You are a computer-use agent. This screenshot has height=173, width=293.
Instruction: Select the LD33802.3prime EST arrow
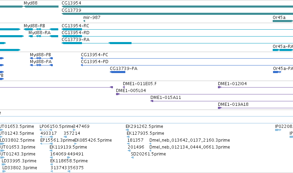pyautogui.click(x=4, y=171)
